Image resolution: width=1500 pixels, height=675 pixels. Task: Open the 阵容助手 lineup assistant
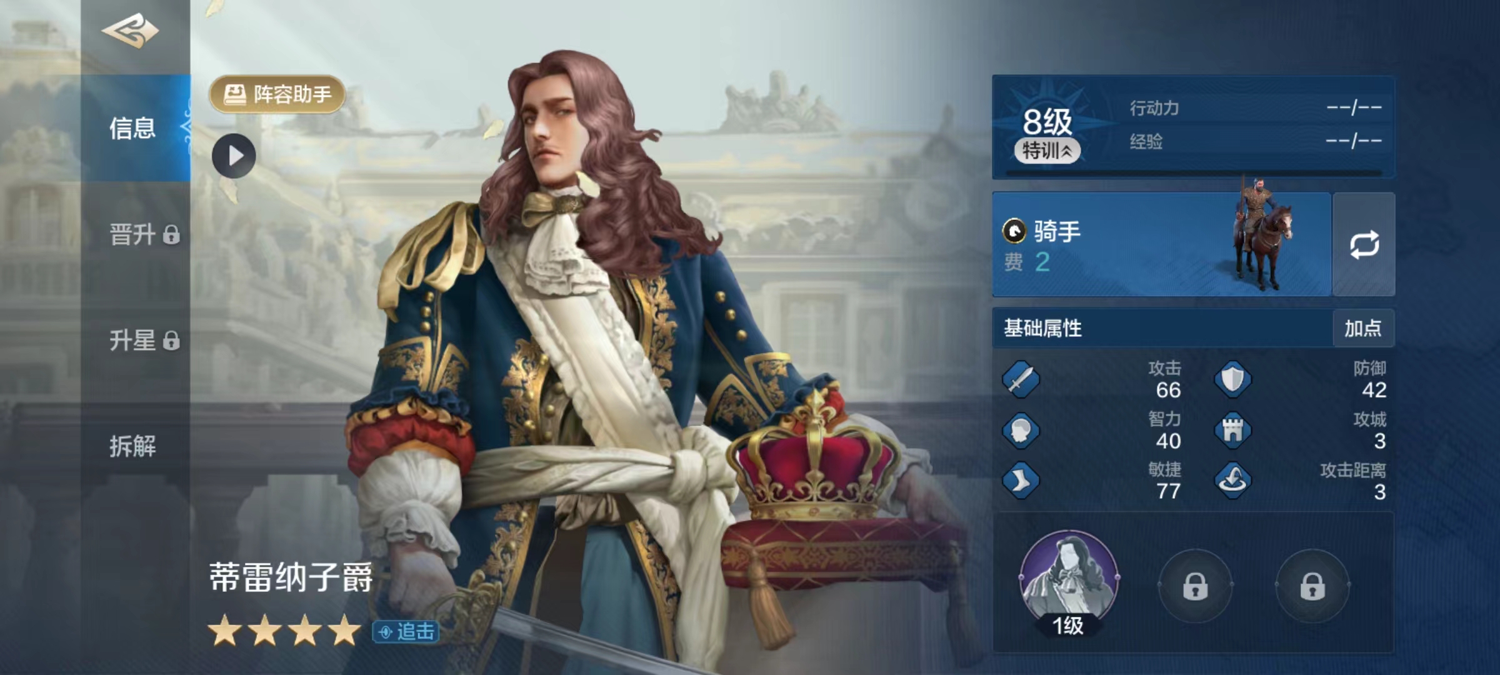(277, 94)
